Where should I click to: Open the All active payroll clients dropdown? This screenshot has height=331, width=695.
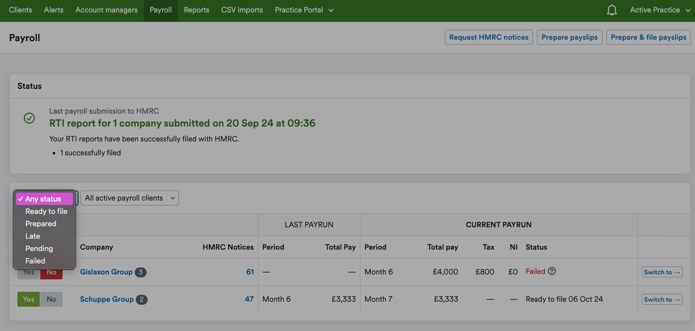click(130, 198)
